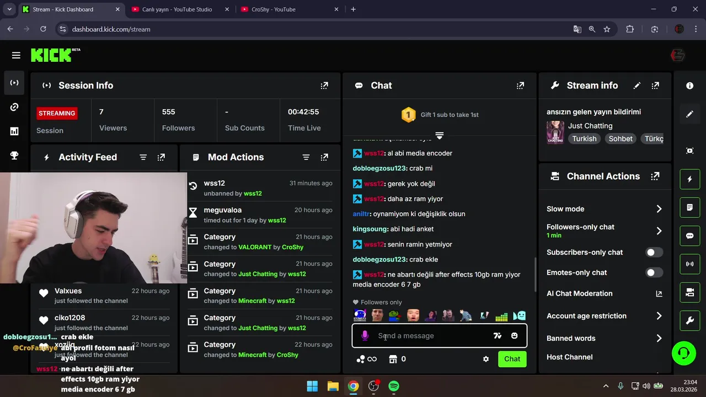Click the Sohbet tag in Stream info
Image resolution: width=706 pixels, height=397 pixels.
point(621,139)
